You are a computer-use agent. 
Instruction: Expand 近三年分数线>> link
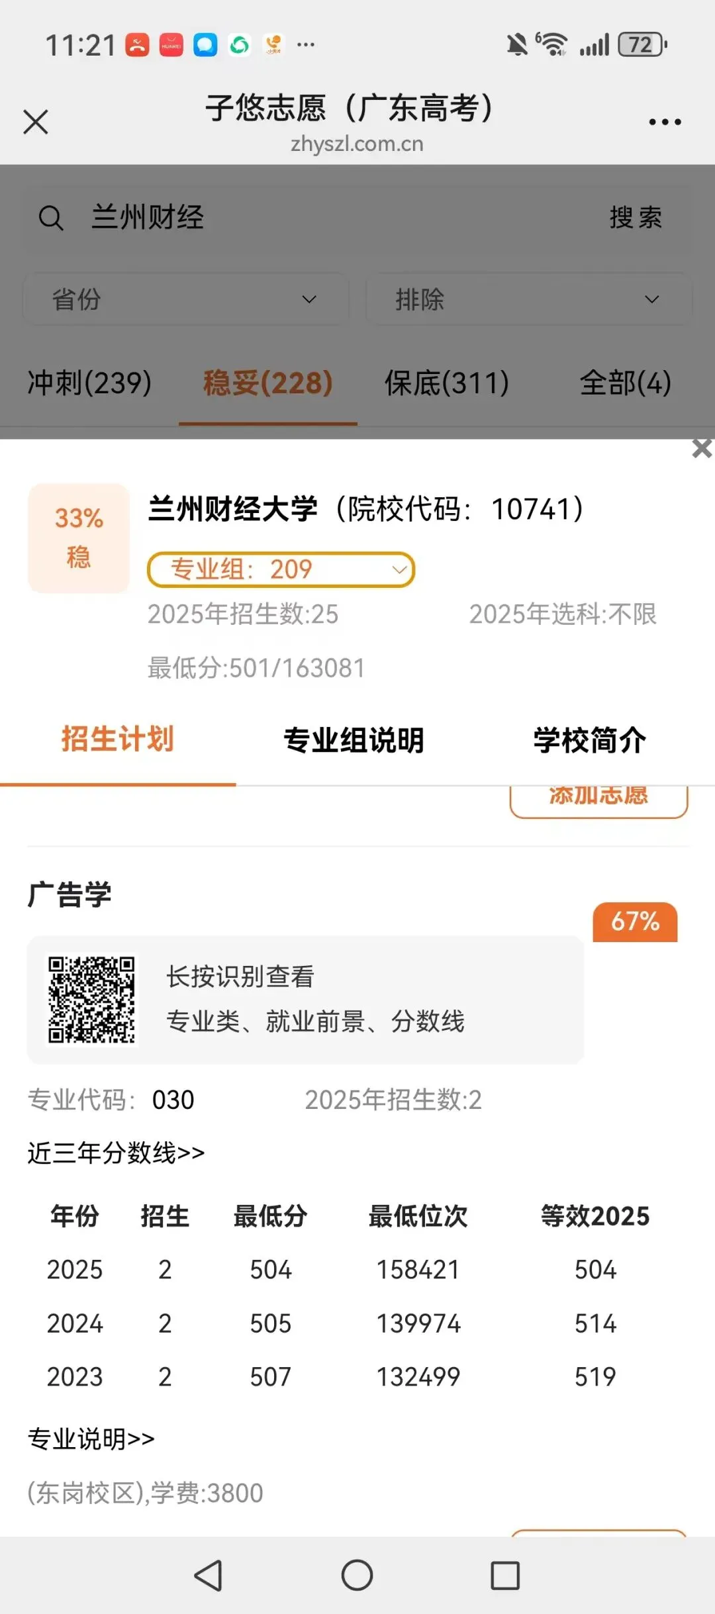(116, 1153)
